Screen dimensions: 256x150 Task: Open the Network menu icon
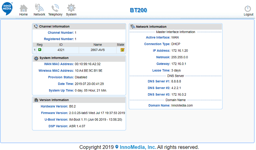click(x=39, y=8)
